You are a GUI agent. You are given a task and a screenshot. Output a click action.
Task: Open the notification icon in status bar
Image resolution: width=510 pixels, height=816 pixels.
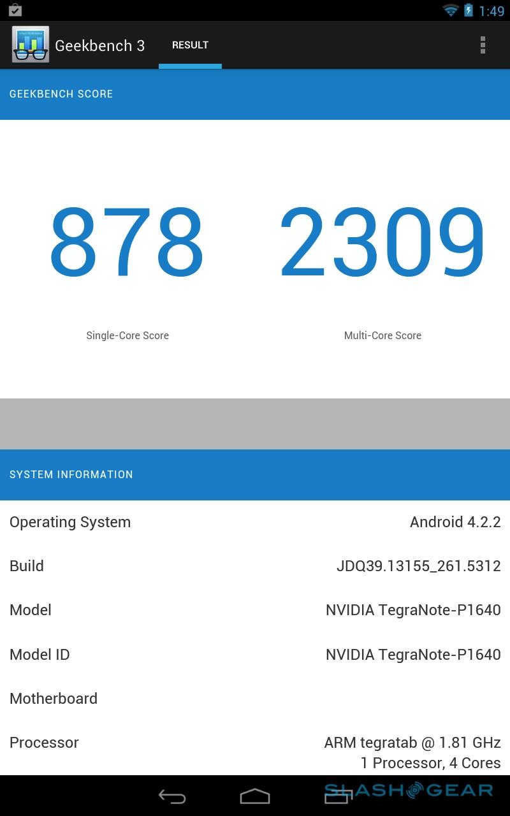tap(15, 10)
